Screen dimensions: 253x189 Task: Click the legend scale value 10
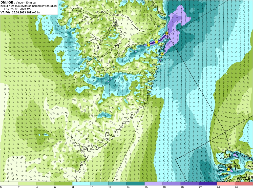92,187
